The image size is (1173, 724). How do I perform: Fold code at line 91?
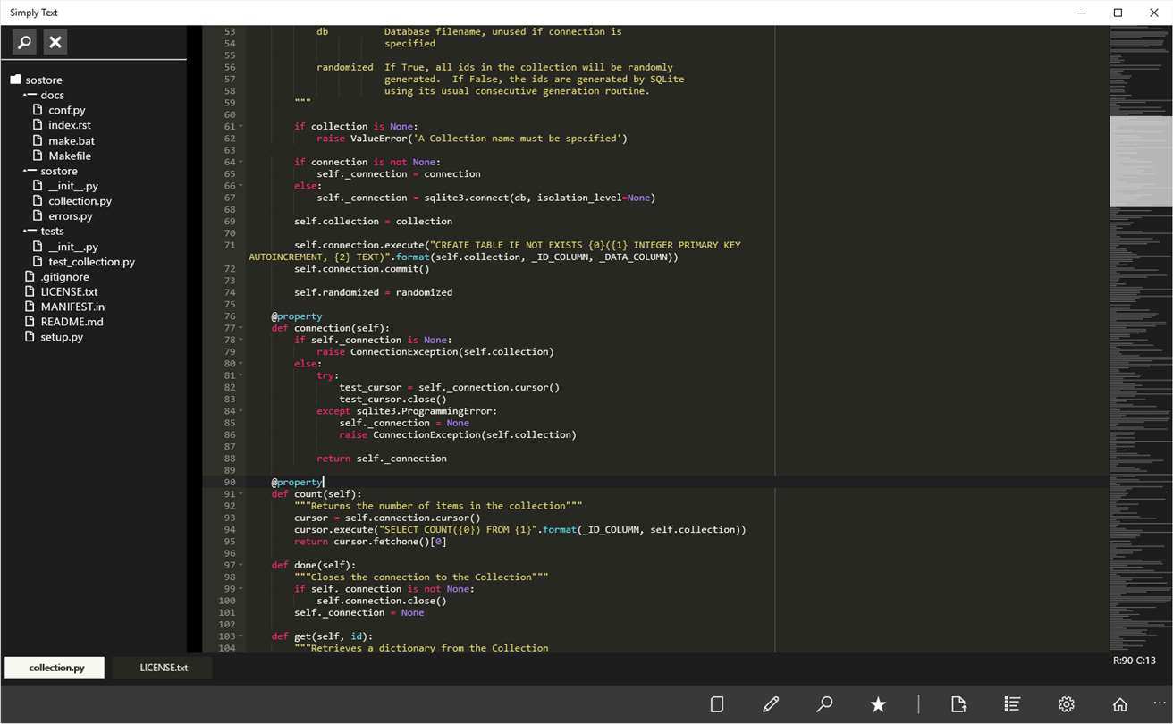(x=241, y=494)
